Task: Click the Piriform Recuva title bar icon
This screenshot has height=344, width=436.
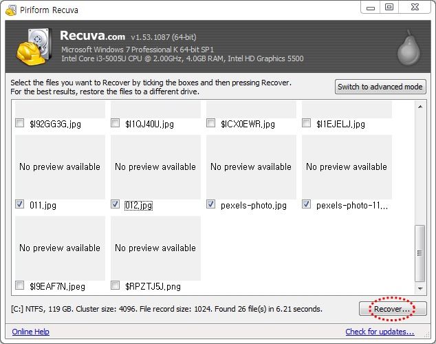Action: coord(11,10)
